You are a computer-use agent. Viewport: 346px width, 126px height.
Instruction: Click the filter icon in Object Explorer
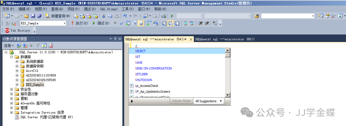pyautogui.click(x=38, y=45)
